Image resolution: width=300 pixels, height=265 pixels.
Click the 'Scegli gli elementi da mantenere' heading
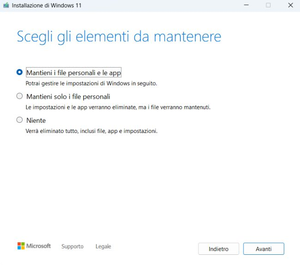[119, 37]
